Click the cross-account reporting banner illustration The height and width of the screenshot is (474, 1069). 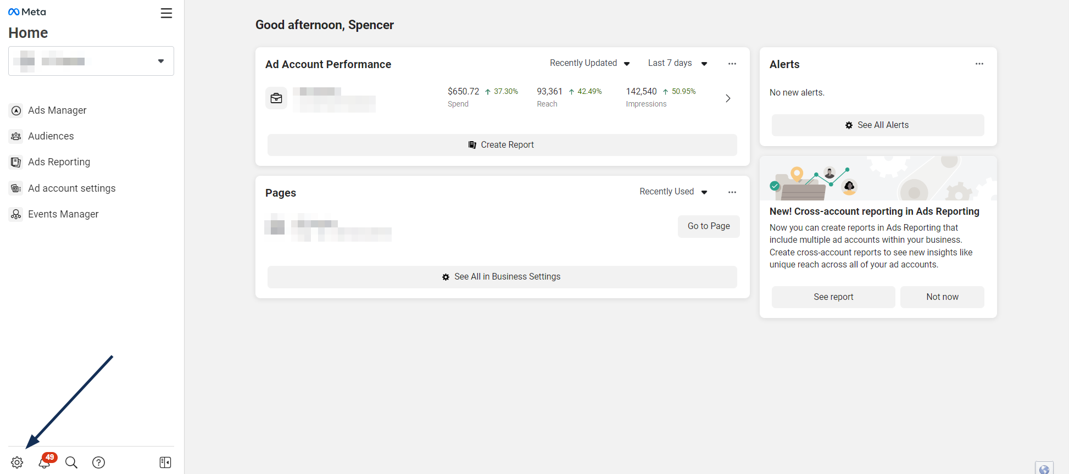878,178
